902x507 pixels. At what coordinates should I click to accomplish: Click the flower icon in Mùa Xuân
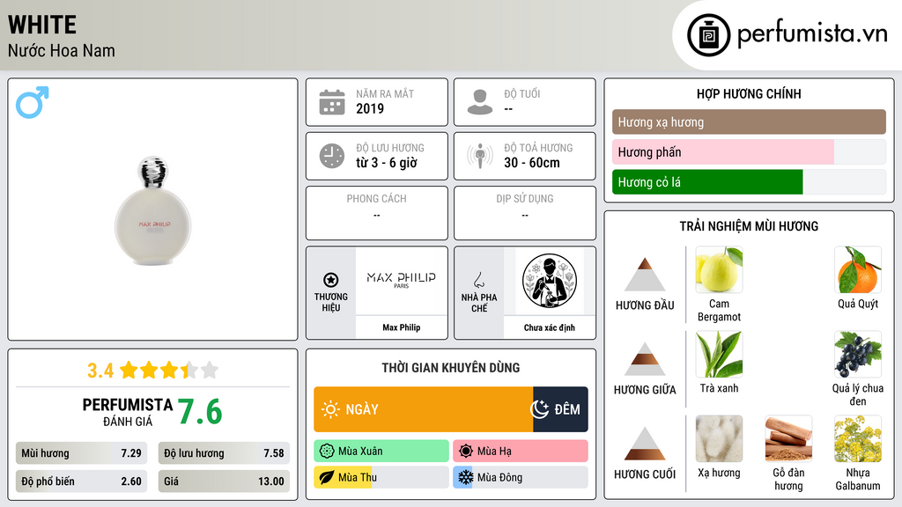(327, 452)
